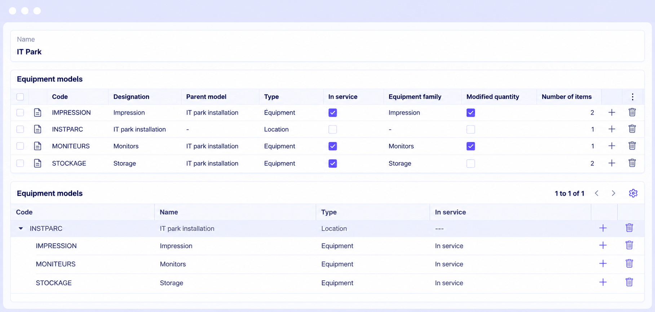Select STOCKAGE row in tree table
Screen dimensions: 655x312
pyautogui.click(x=327, y=283)
